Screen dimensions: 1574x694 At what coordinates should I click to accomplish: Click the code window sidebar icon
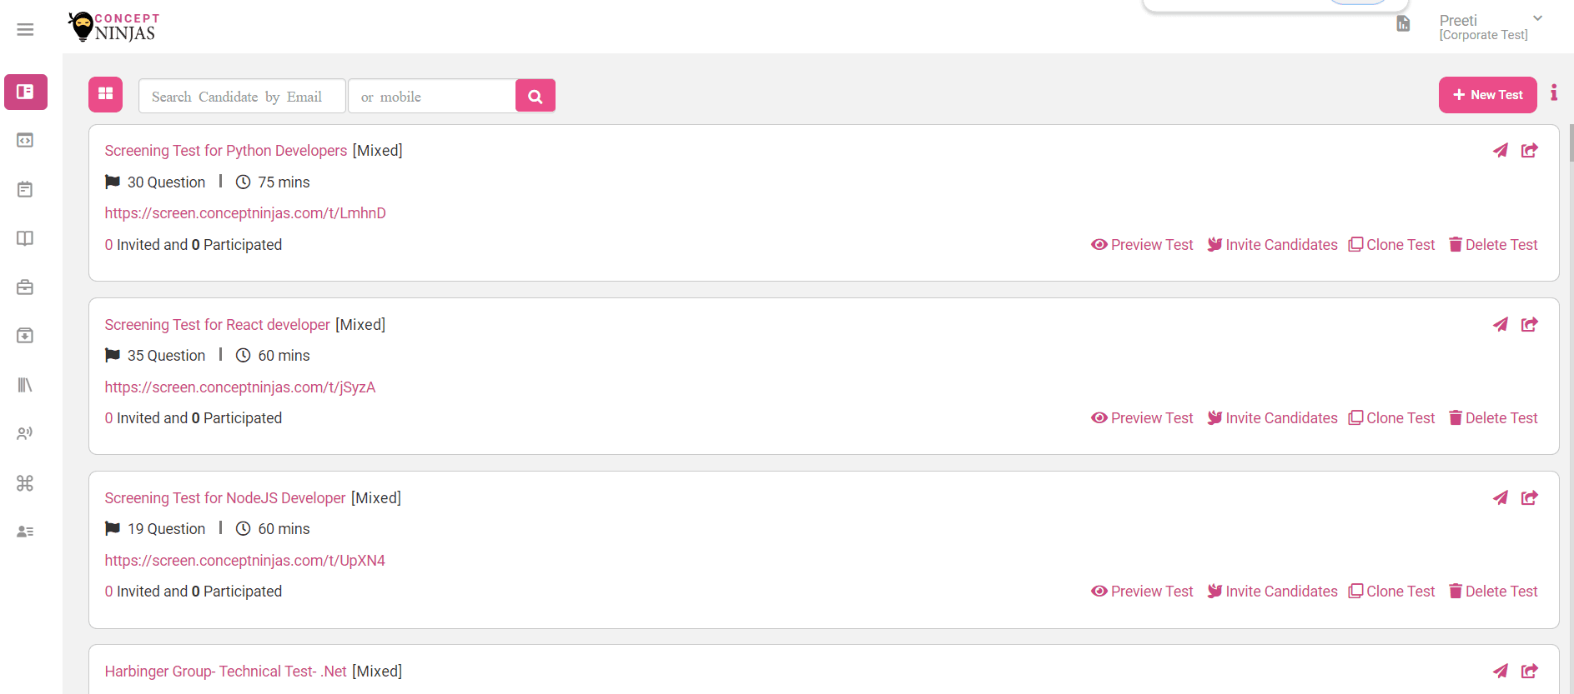25,141
